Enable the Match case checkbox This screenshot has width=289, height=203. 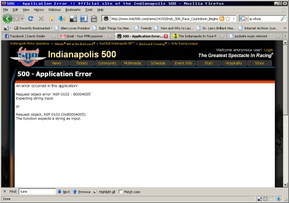[121, 192]
